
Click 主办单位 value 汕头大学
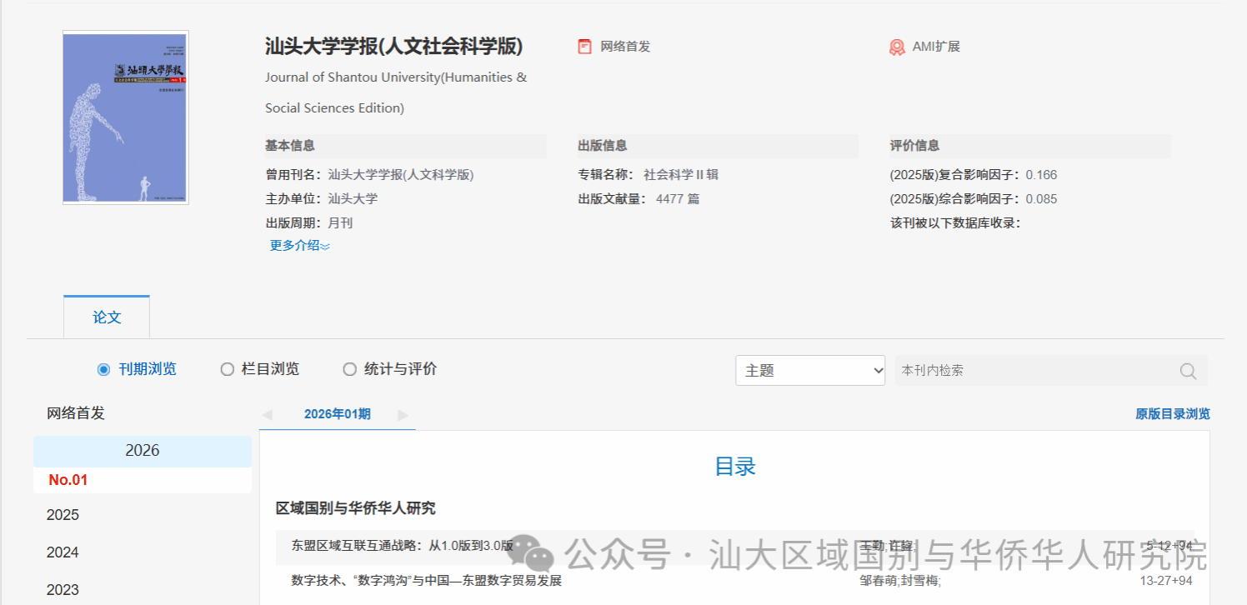(353, 199)
